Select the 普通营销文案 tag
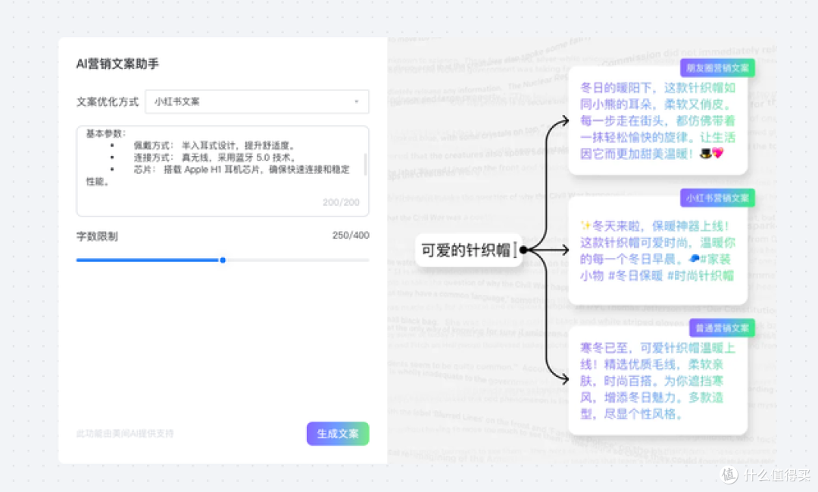 coord(722,328)
